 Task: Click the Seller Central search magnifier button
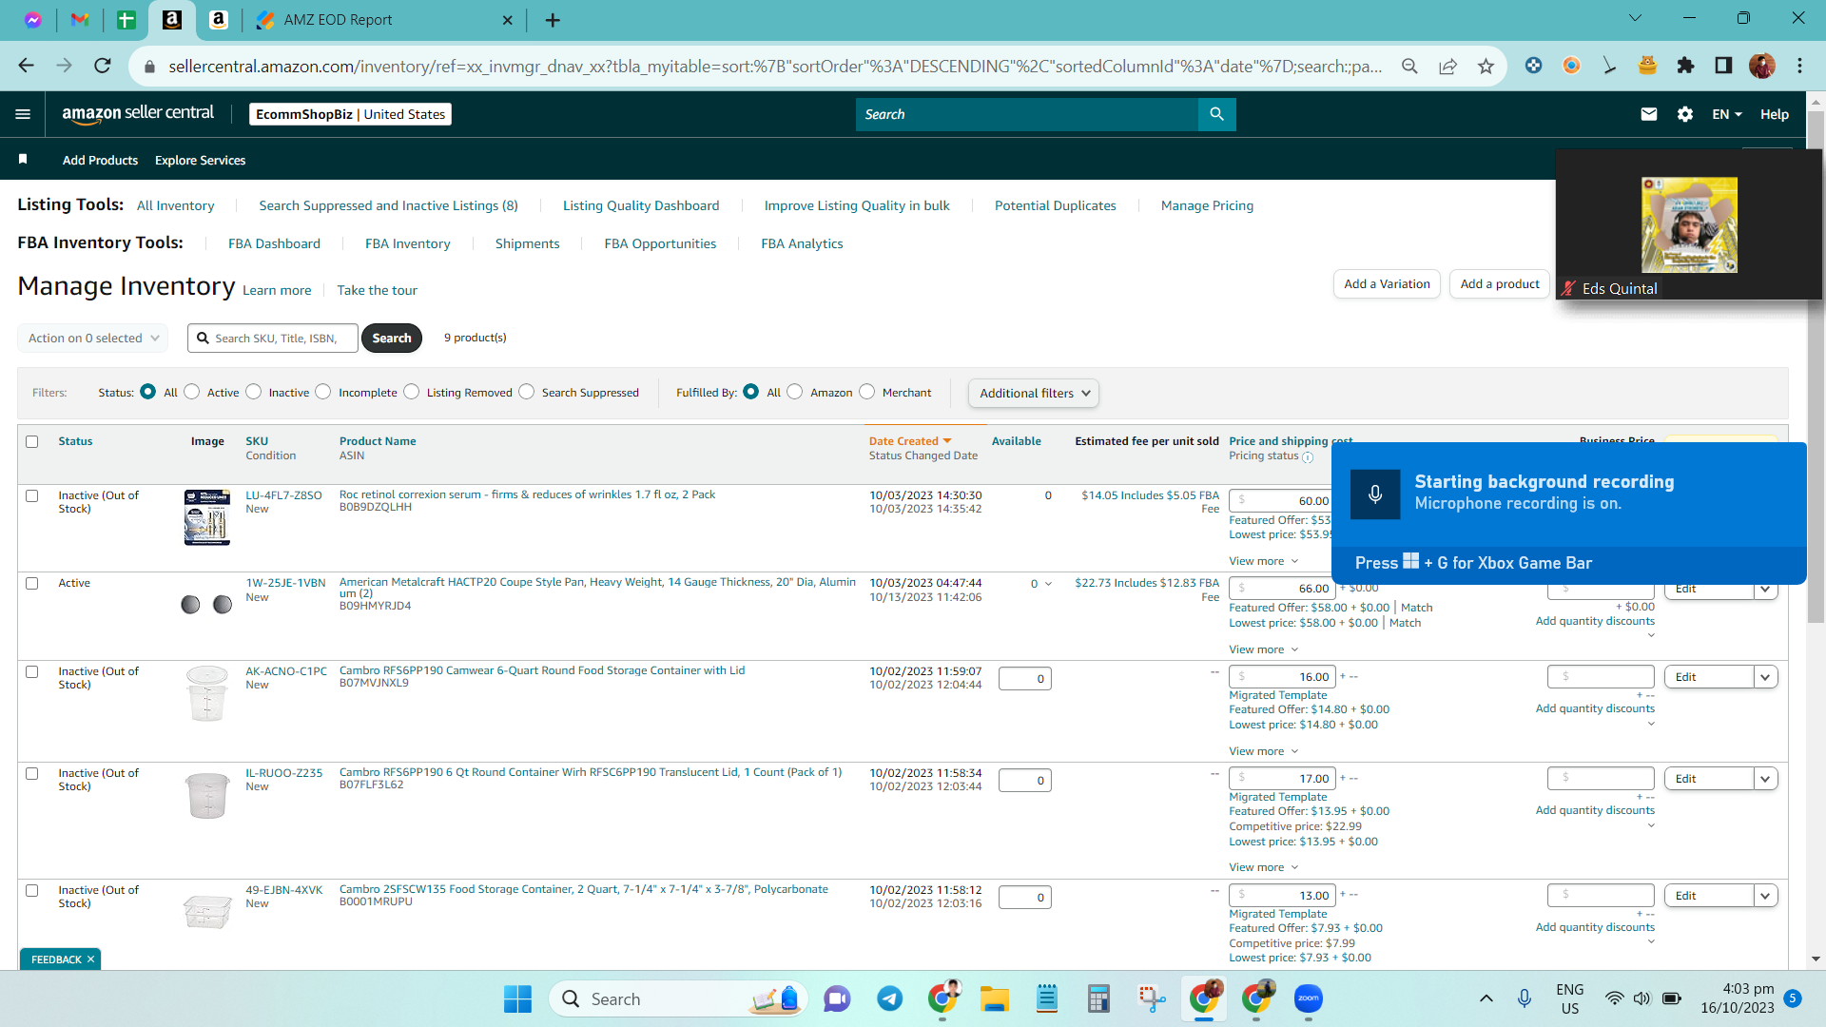pos(1216,114)
